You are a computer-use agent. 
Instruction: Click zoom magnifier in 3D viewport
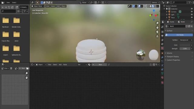tap(157, 23)
